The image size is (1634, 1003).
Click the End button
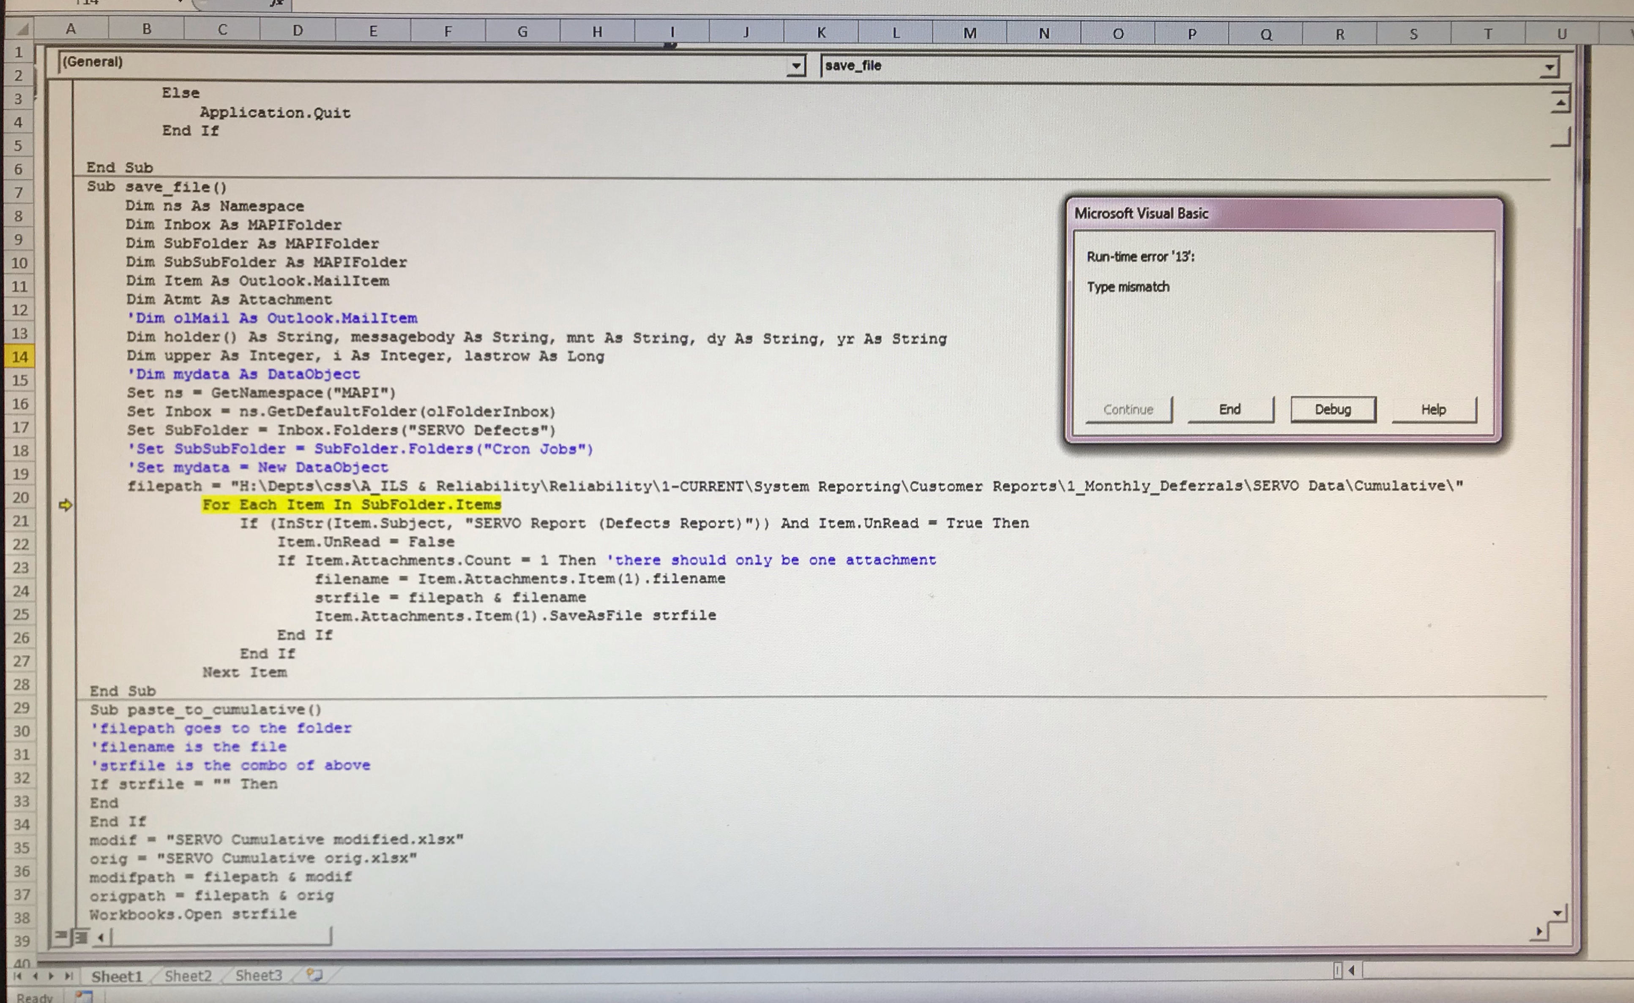point(1230,409)
